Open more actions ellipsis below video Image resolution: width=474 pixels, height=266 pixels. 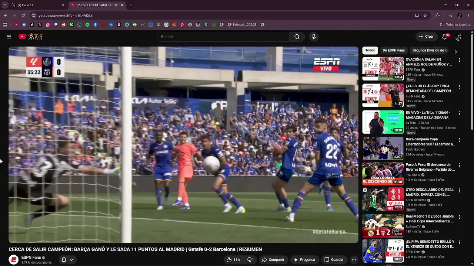click(354, 260)
